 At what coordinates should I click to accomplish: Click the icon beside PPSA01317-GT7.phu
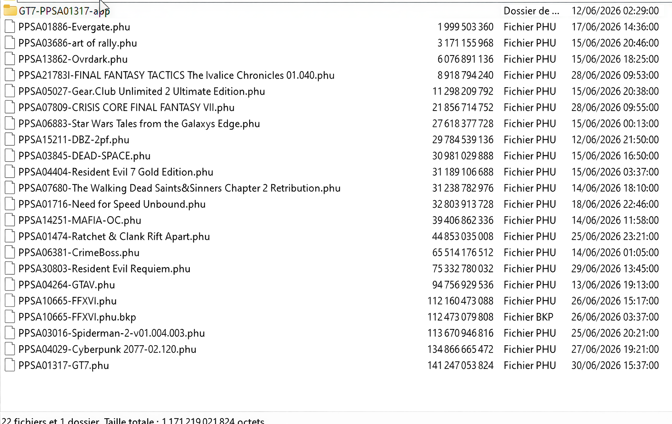point(10,365)
